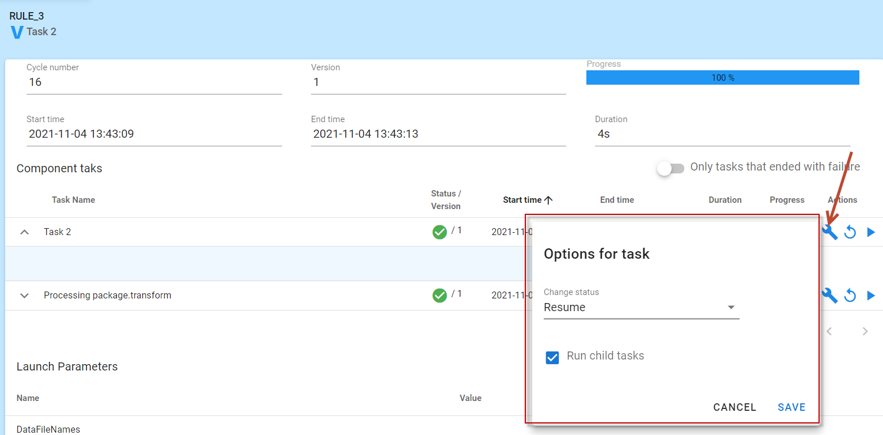The width and height of the screenshot is (883, 435).
Task: Select the Processing package.transform task name
Action: pyautogui.click(x=108, y=296)
